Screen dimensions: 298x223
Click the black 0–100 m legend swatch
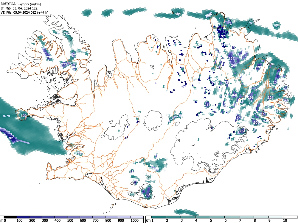point(10,217)
